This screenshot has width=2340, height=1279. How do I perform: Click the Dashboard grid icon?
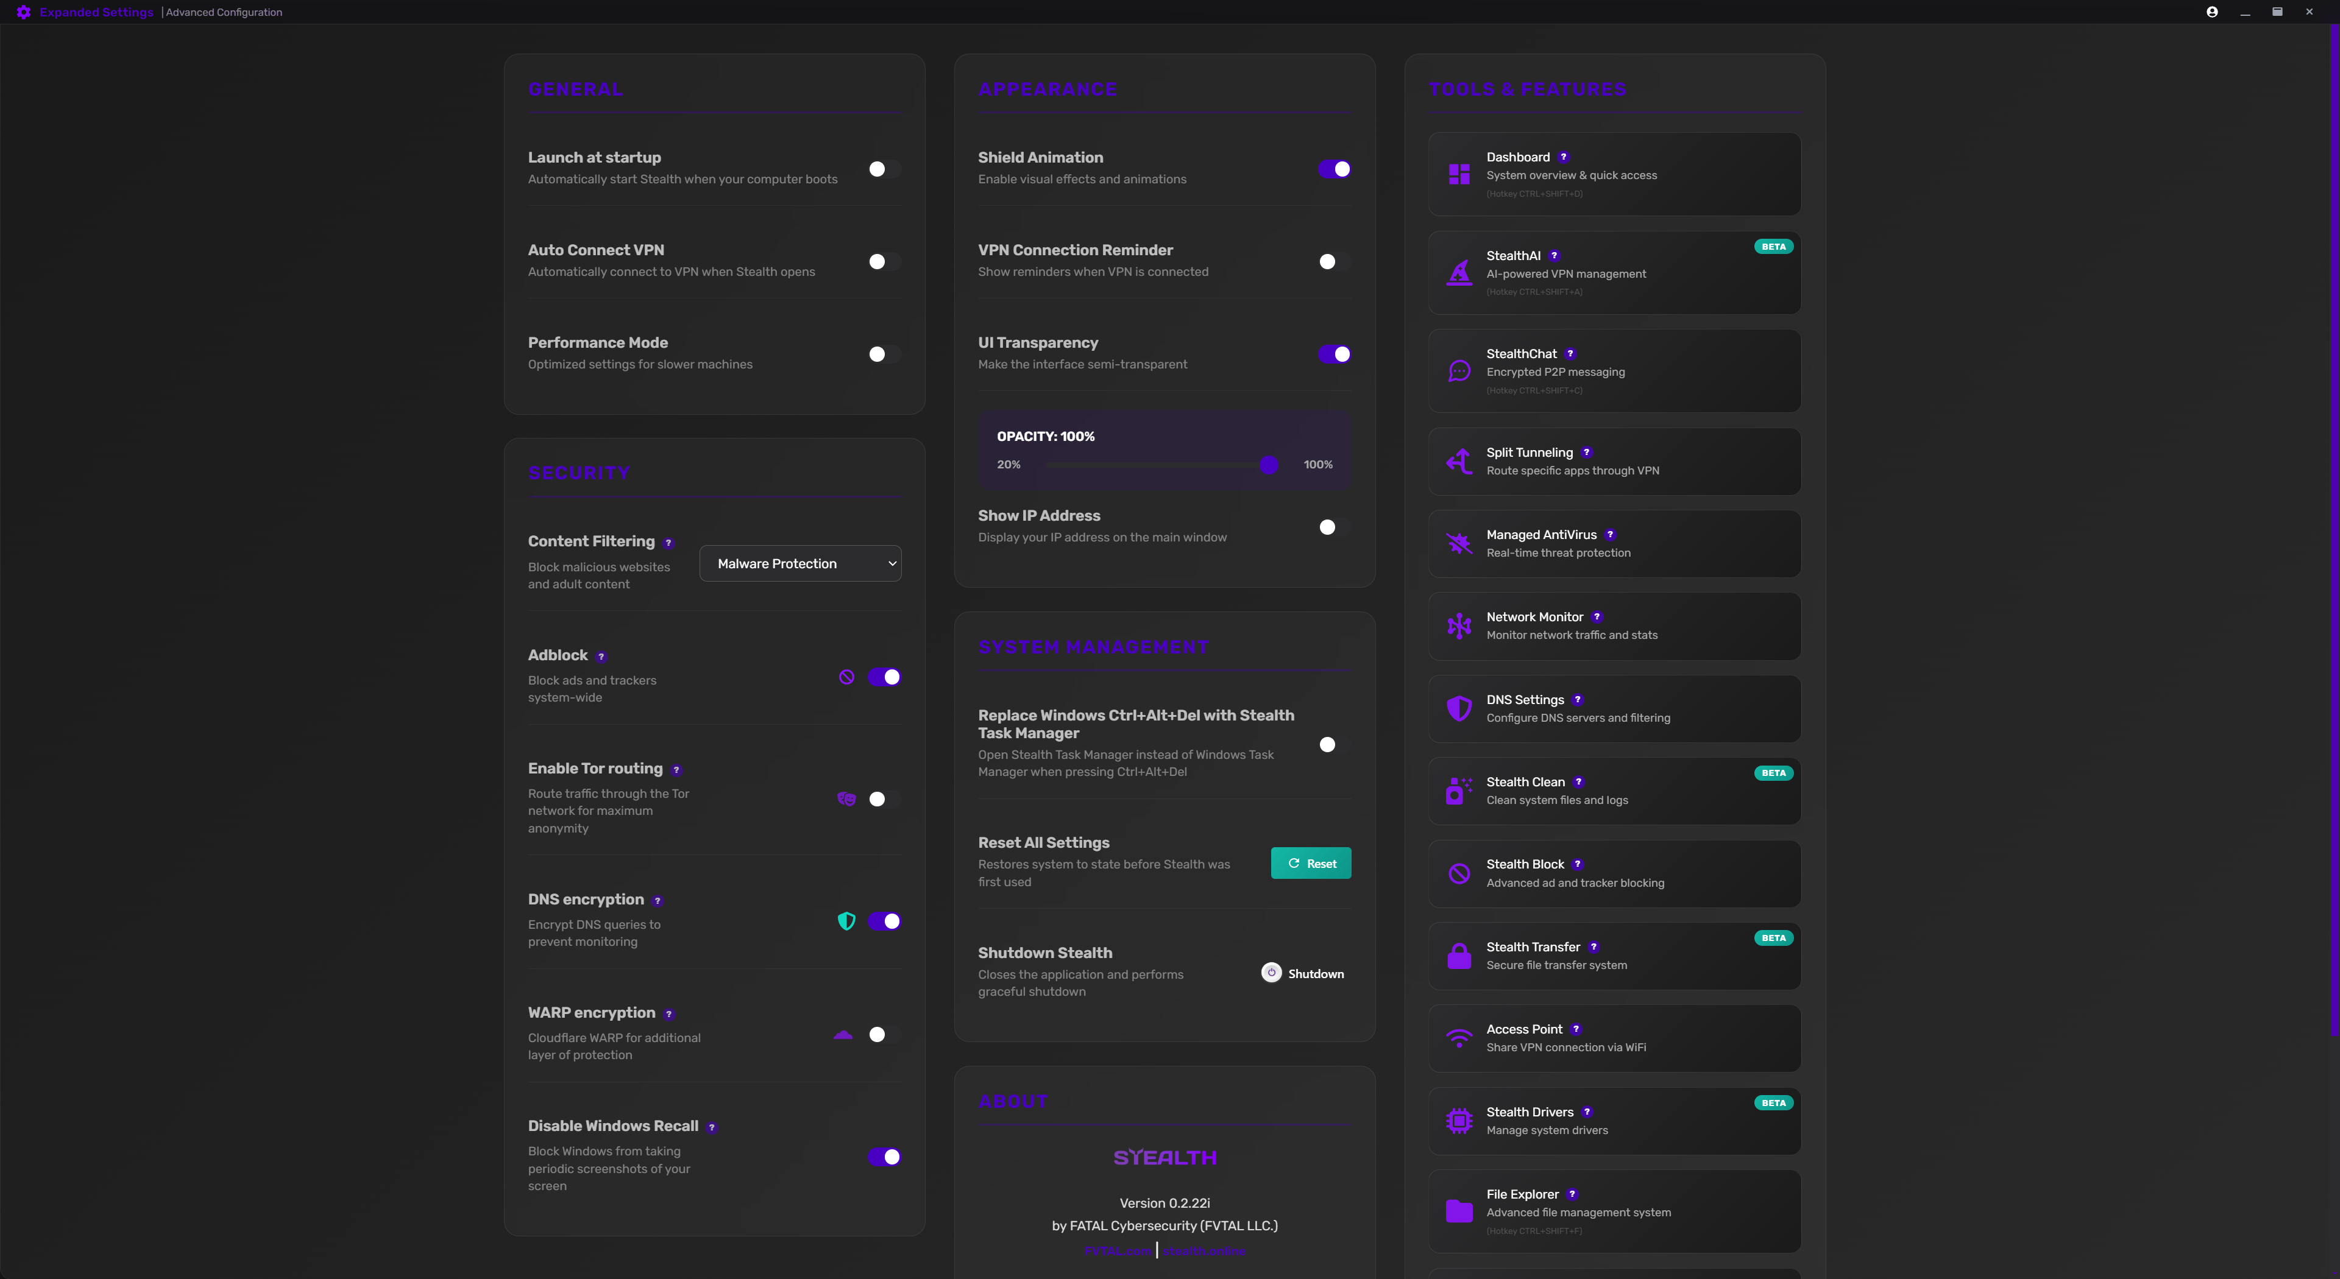(1459, 174)
